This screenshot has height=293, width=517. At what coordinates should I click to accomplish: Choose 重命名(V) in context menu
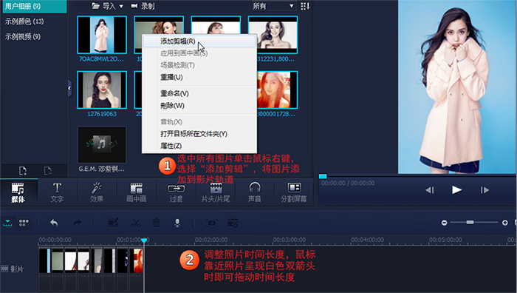click(x=199, y=93)
